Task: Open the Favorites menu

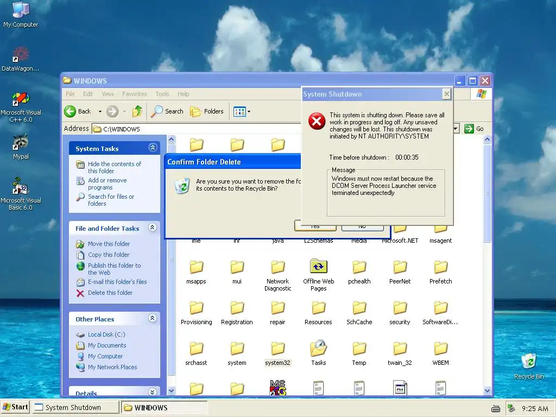Action: pos(135,94)
